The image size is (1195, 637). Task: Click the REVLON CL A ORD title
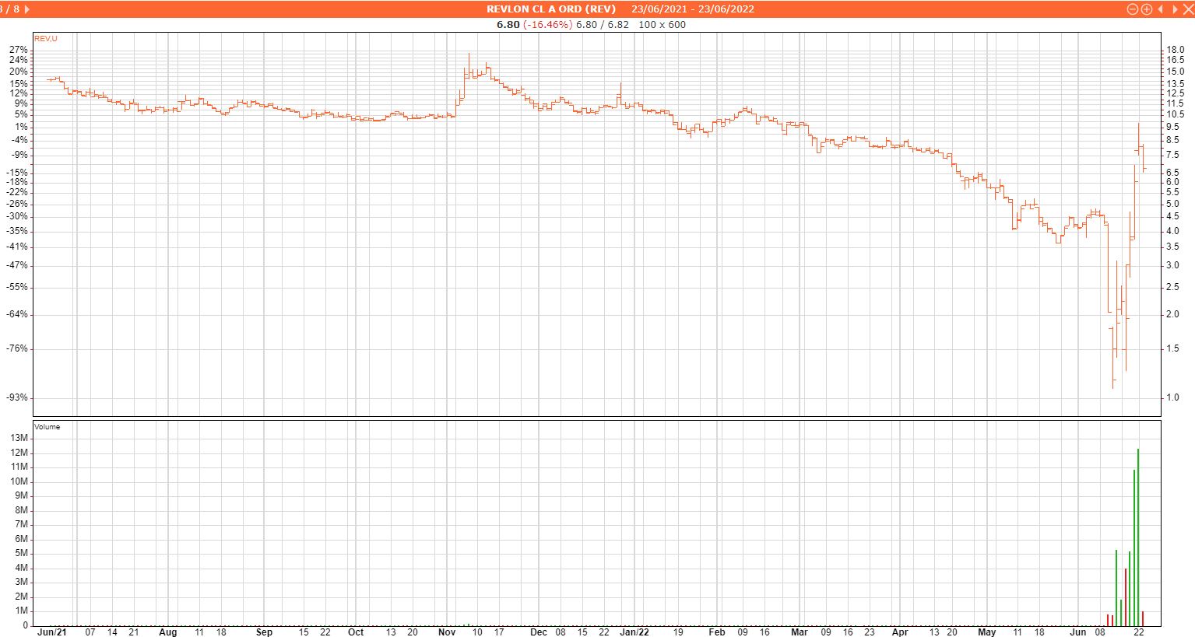(x=550, y=9)
